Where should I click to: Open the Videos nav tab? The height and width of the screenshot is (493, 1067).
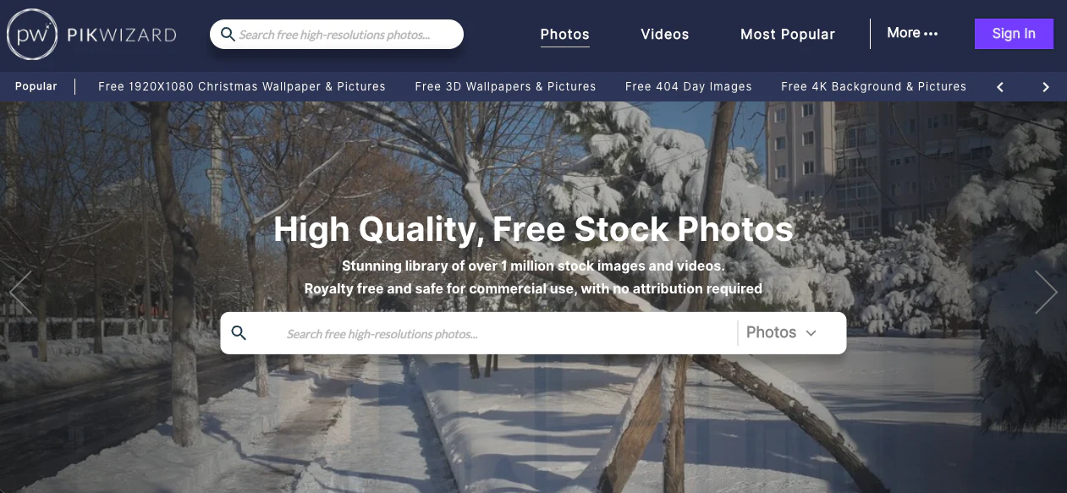click(x=665, y=35)
